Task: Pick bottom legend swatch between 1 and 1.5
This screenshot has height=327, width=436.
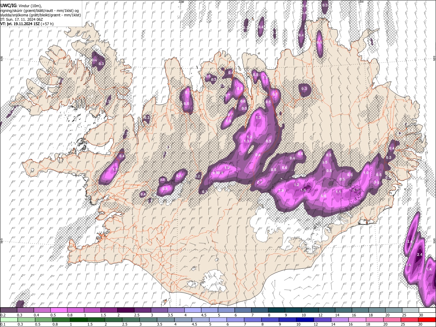Action: (78, 320)
